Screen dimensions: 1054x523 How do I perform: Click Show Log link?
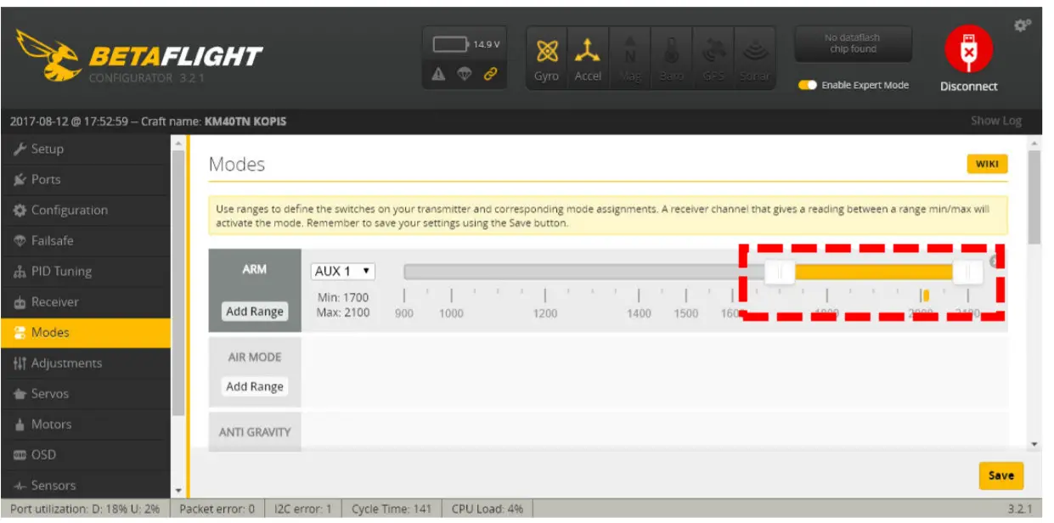pyautogui.click(x=996, y=121)
